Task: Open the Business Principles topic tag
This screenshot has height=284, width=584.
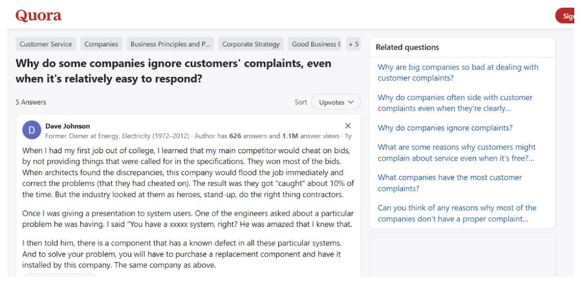Action: coord(171,44)
